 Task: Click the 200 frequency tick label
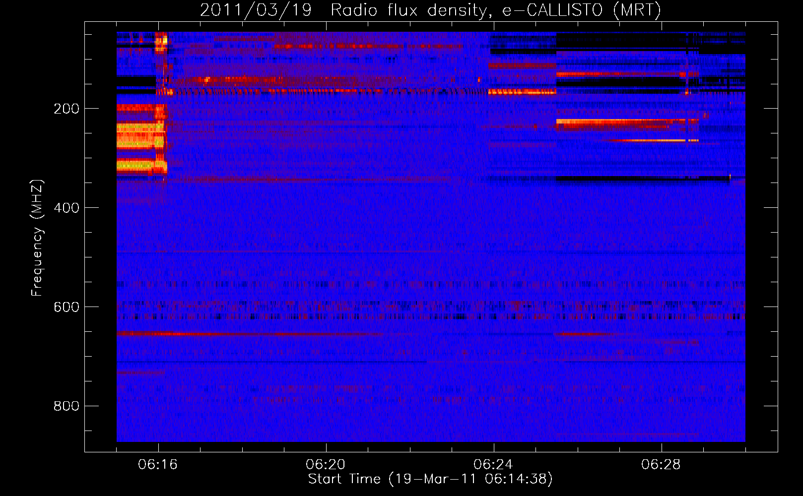67,109
